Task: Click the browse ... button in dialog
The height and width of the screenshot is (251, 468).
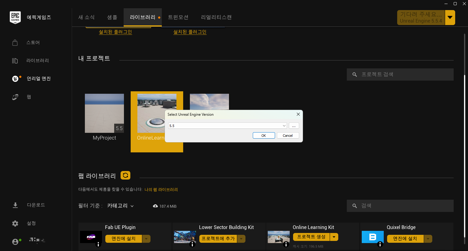Action: [x=294, y=126]
